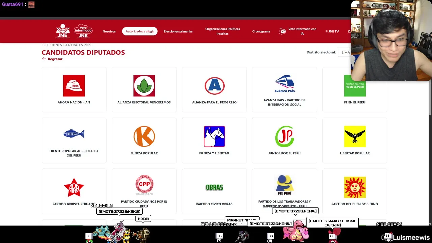Screen dimensions: 432x243
Task: Choose the Alianza para el Progreso logo
Action: [x=214, y=86]
